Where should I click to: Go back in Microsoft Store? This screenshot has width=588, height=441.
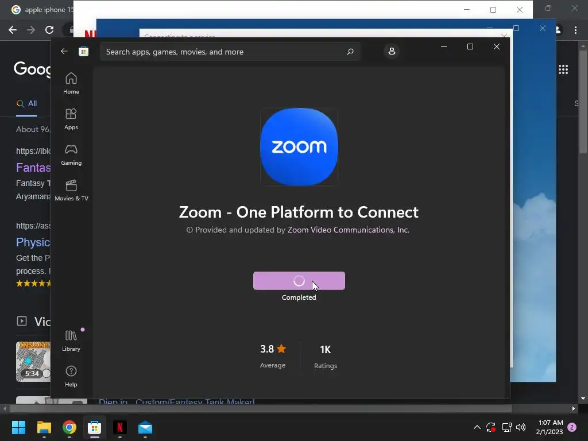point(64,51)
